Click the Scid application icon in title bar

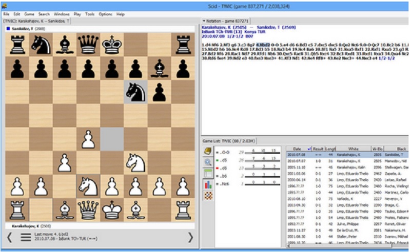4,6
